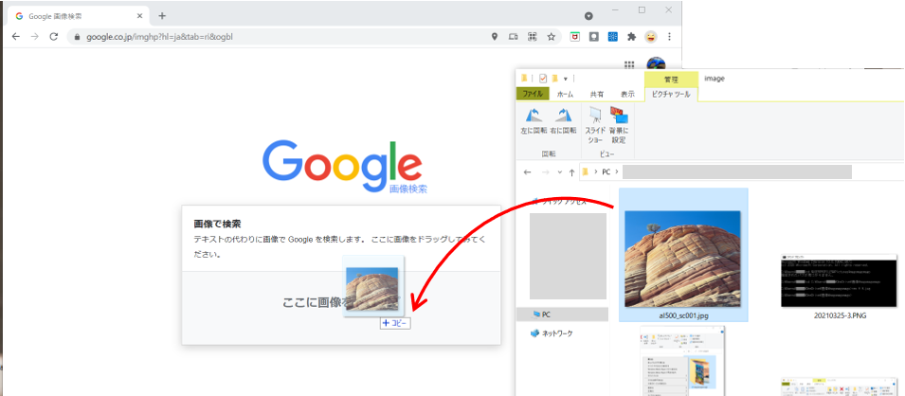
Task: Open Chrome's three-dot menu
Action: click(670, 36)
